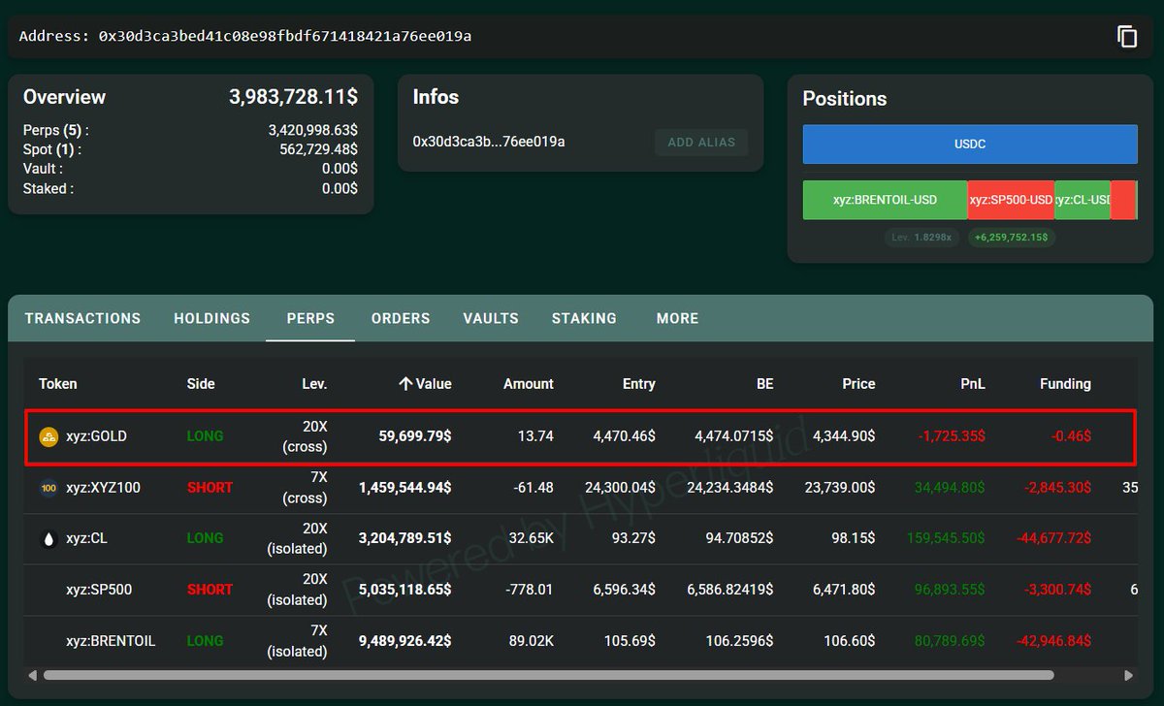This screenshot has width=1164, height=706.
Task: Select the USDC position bar
Action: click(970, 144)
